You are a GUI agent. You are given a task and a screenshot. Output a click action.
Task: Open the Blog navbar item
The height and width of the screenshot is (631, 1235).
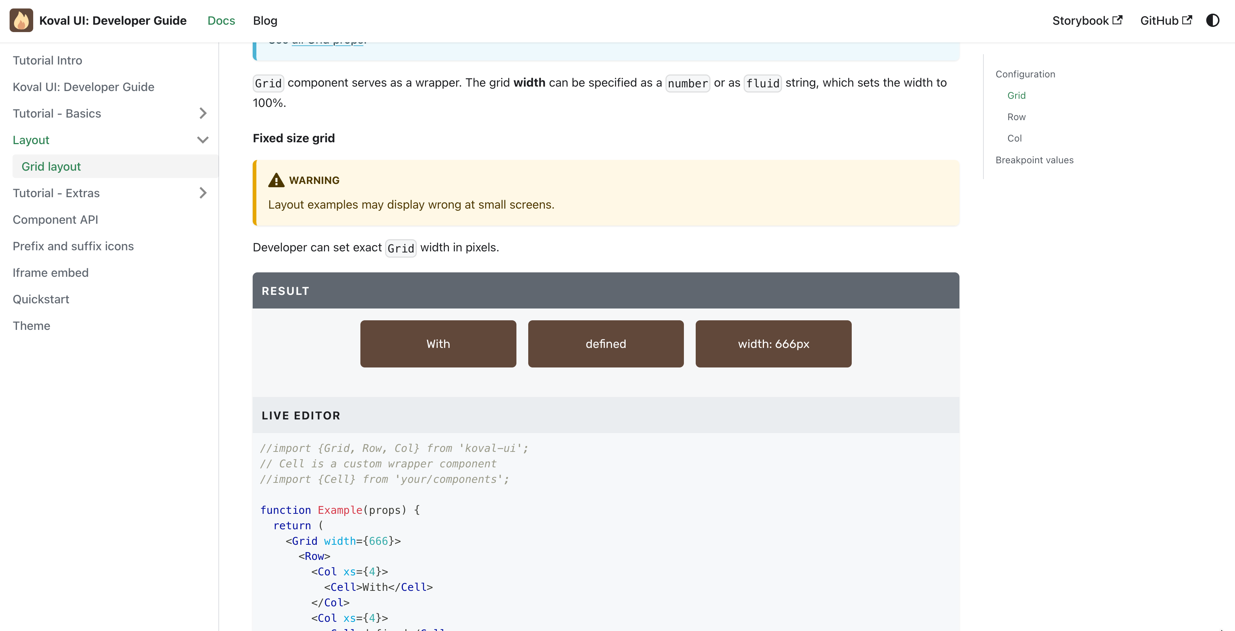point(265,21)
